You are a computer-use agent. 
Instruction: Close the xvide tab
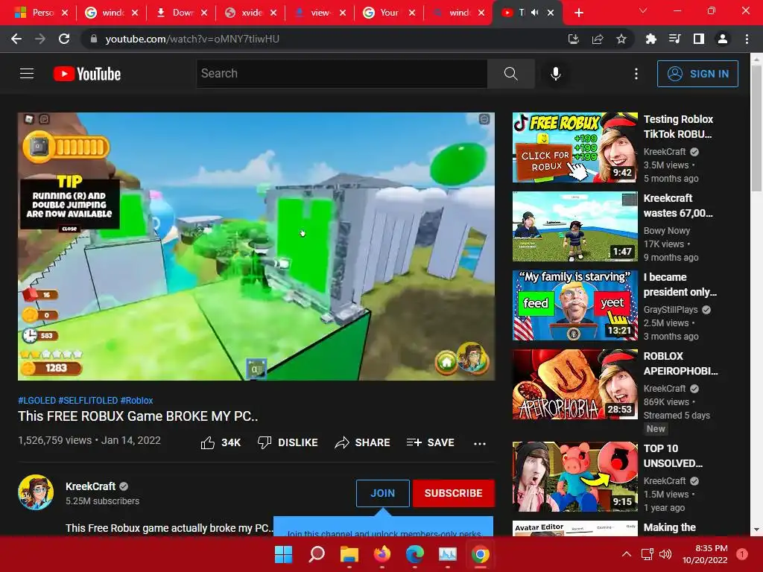point(273,13)
